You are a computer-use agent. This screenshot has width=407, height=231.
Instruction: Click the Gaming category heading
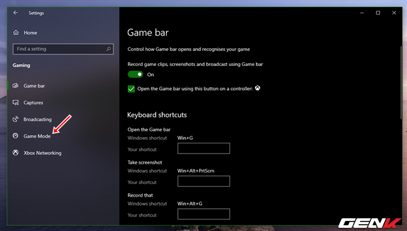21,65
